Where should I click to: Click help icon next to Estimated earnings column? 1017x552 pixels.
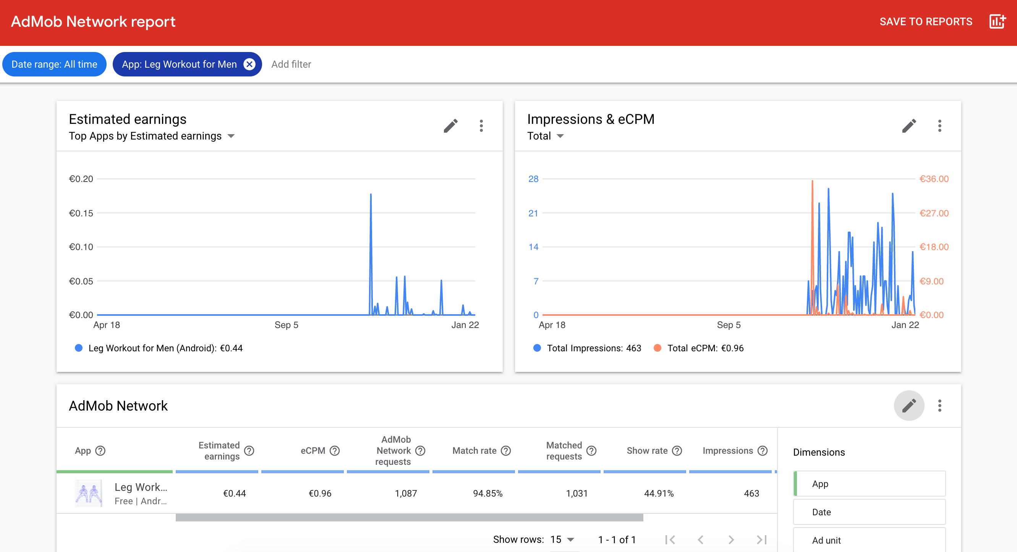point(249,450)
